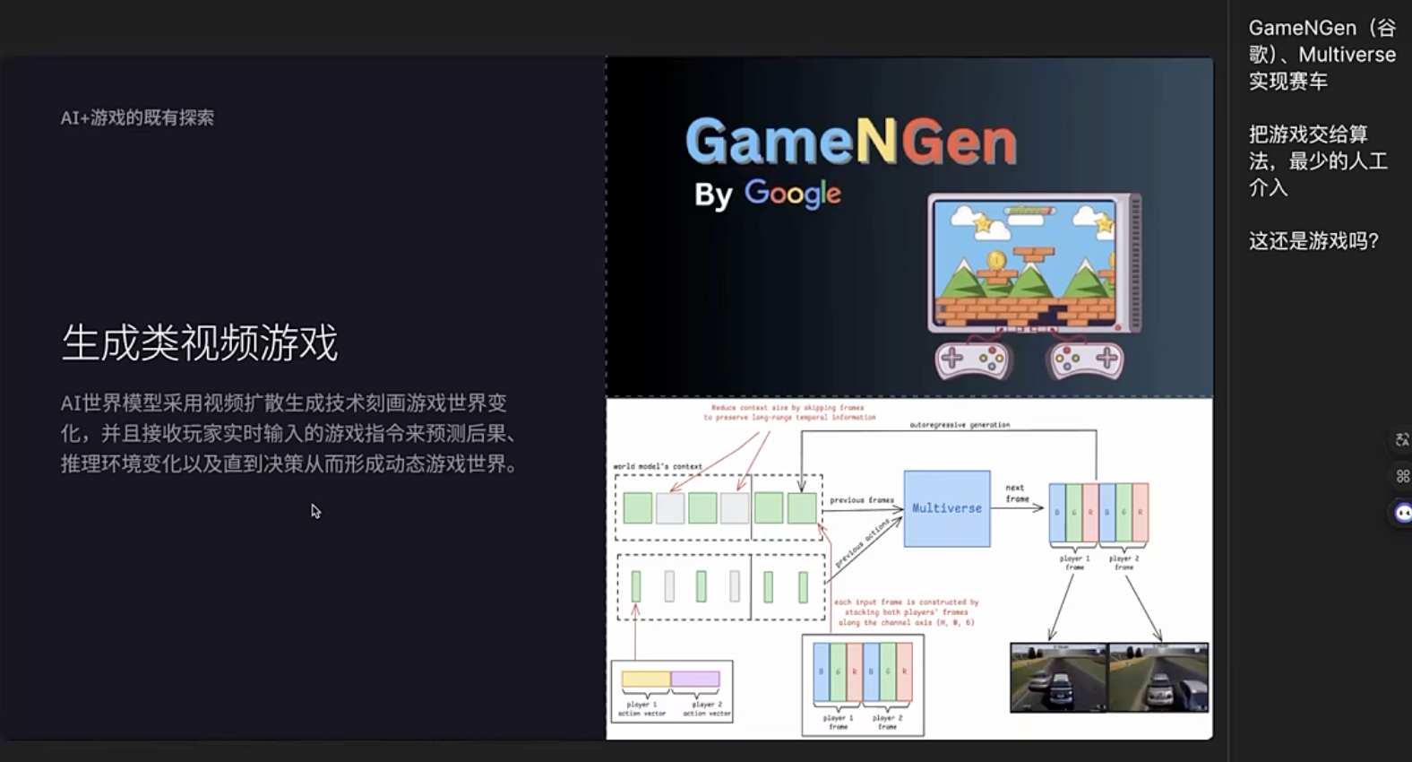Click the Google logo under GameNGen

[792, 194]
